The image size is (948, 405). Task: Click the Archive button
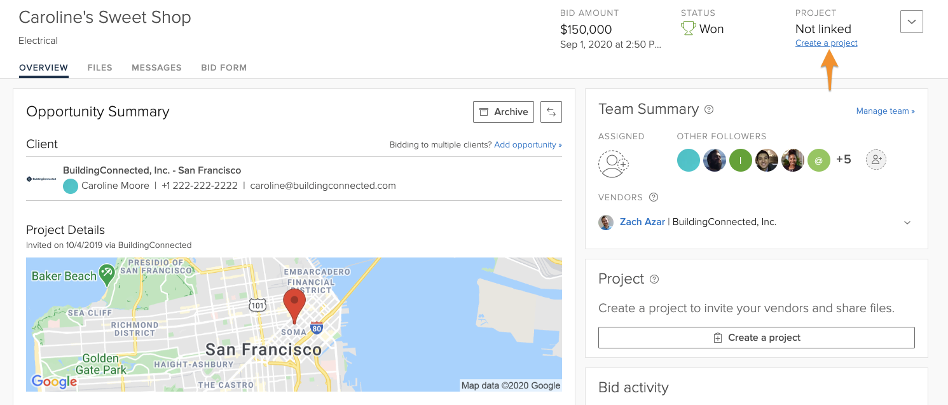point(503,112)
